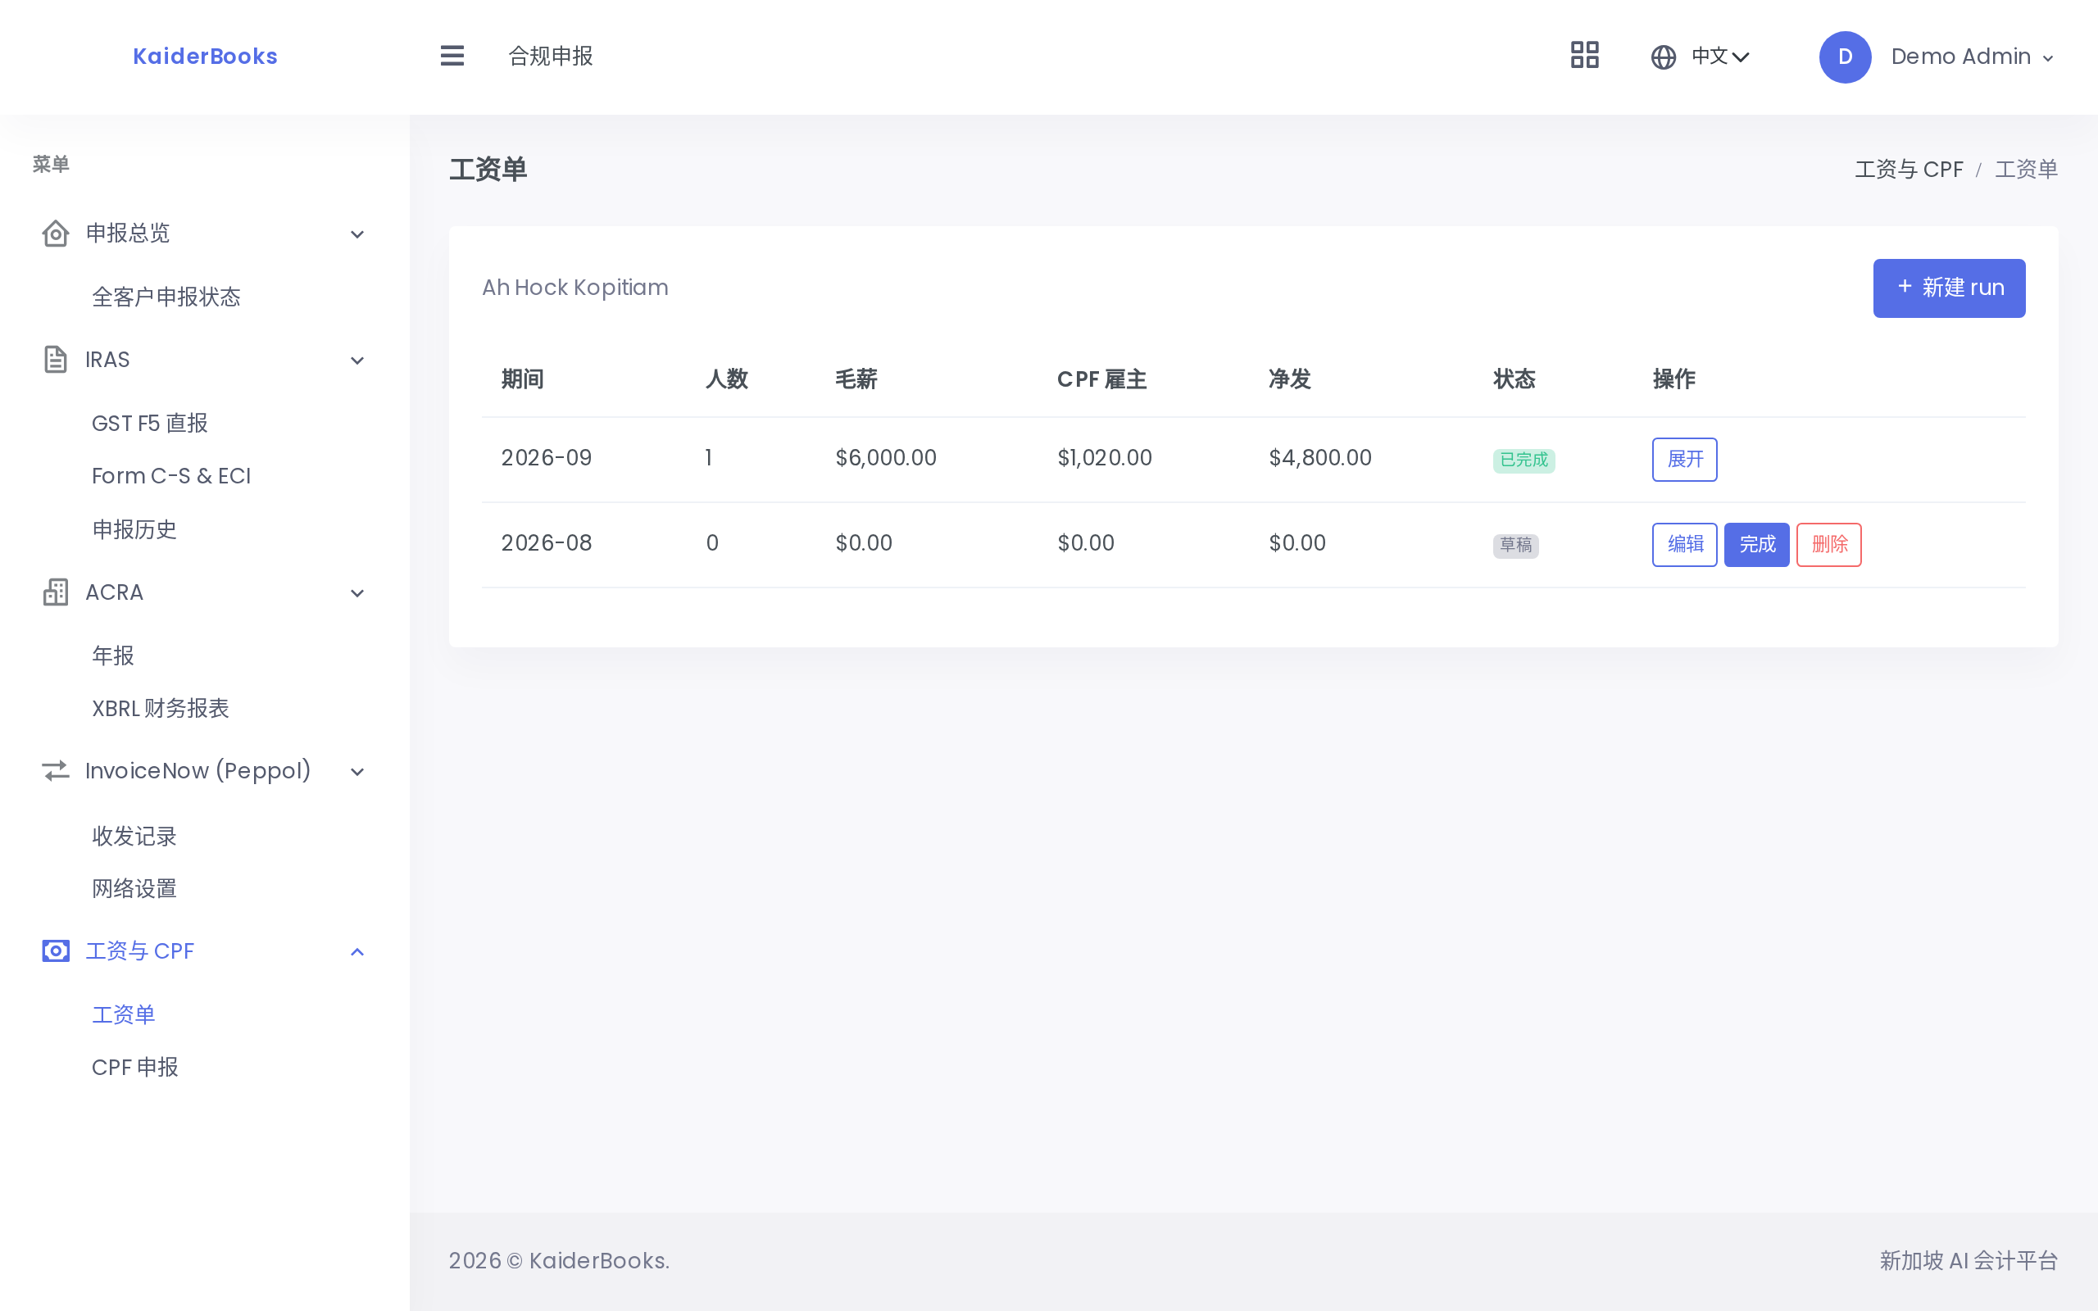
Task: Click 完成 for the 2026-08 run
Action: coord(1756,545)
